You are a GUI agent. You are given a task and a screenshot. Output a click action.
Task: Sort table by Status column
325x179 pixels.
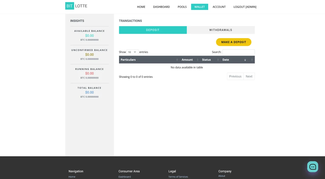(210, 59)
